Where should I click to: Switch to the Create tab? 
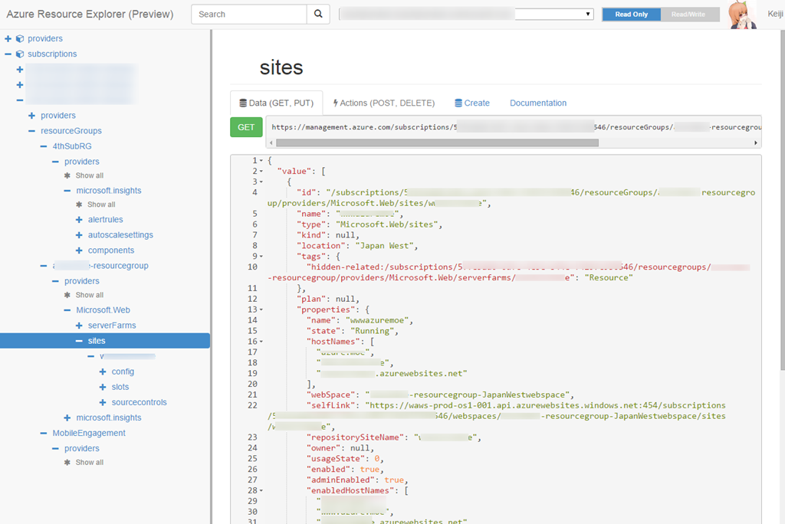(x=471, y=103)
